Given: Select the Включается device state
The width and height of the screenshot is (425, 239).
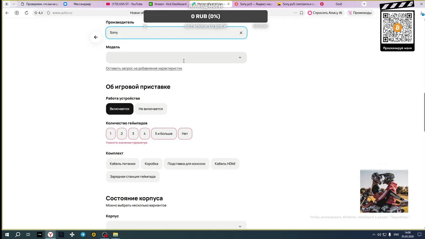Looking at the screenshot, I should point(120,109).
